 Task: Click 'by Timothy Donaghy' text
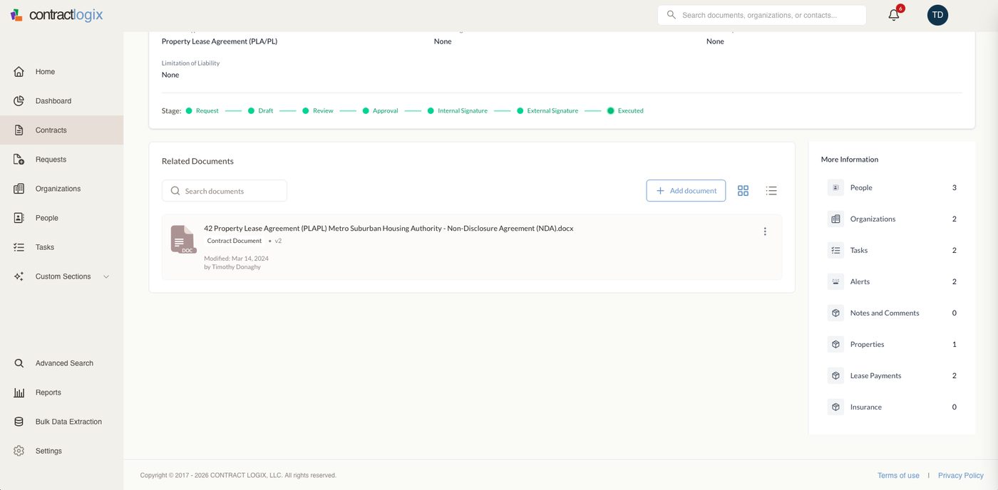[232, 267]
